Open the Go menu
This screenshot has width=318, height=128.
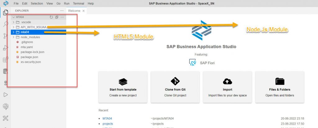pos(58,3)
